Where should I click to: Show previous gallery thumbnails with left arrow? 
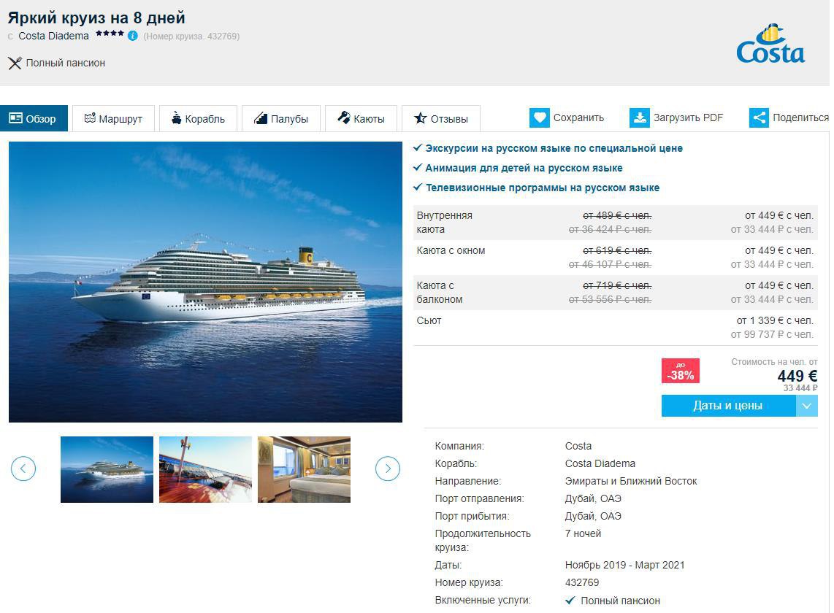(x=23, y=469)
